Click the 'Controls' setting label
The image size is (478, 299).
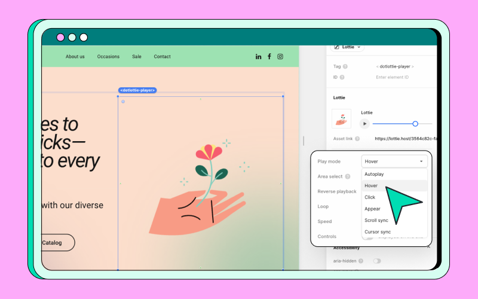click(x=327, y=236)
